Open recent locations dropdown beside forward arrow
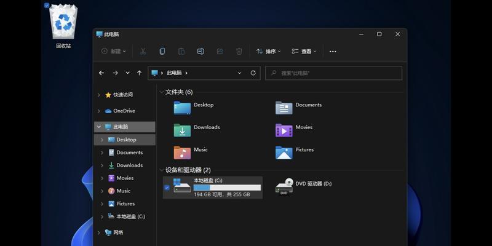This screenshot has width=492, height=246. (127, 73)
